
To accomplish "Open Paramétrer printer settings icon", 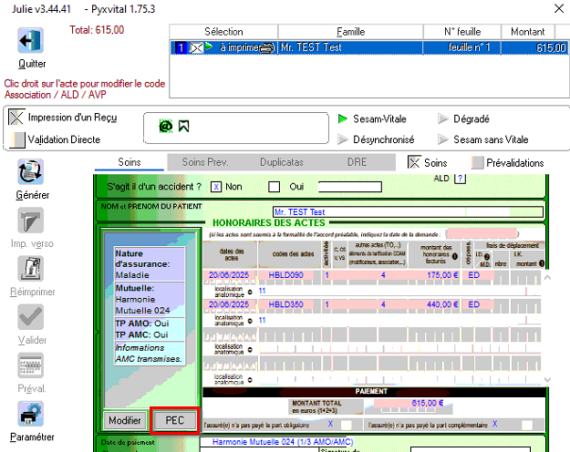I will click(x=30, y=414).
